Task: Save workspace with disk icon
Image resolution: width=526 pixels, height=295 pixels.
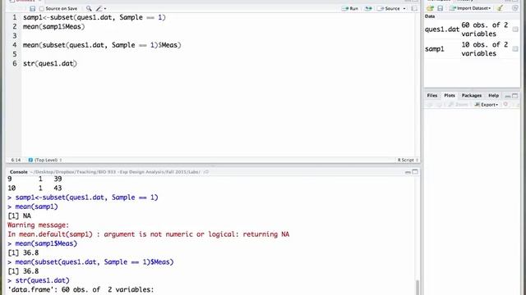Action: coord(441,8)
